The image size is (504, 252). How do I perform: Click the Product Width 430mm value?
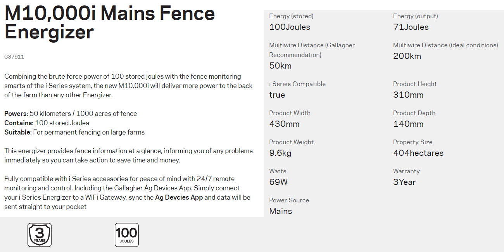point(284,124)
